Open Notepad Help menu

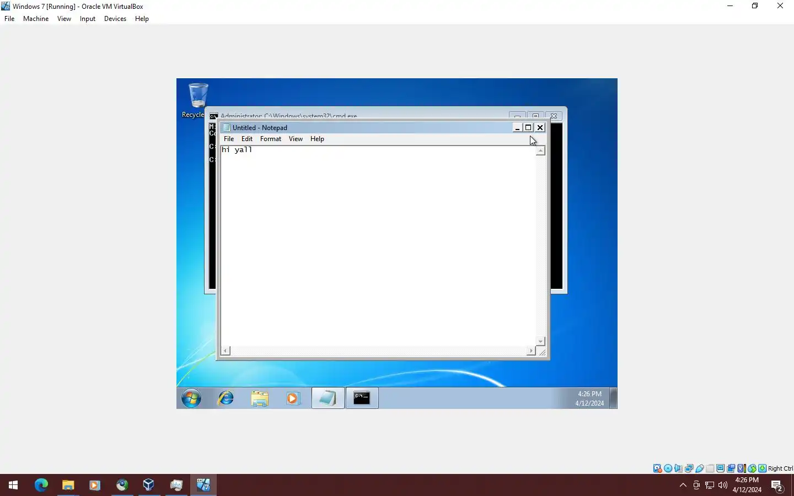(317, 139)
